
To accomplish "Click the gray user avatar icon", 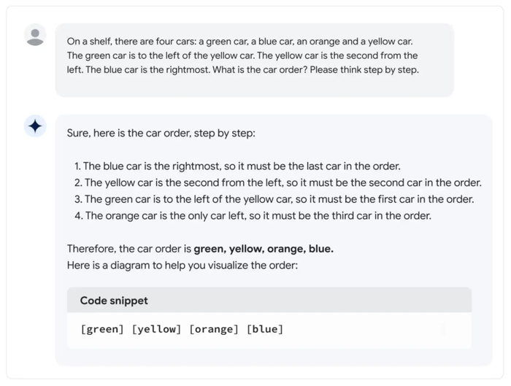I will pyautogui.click(x=35, y=35).
